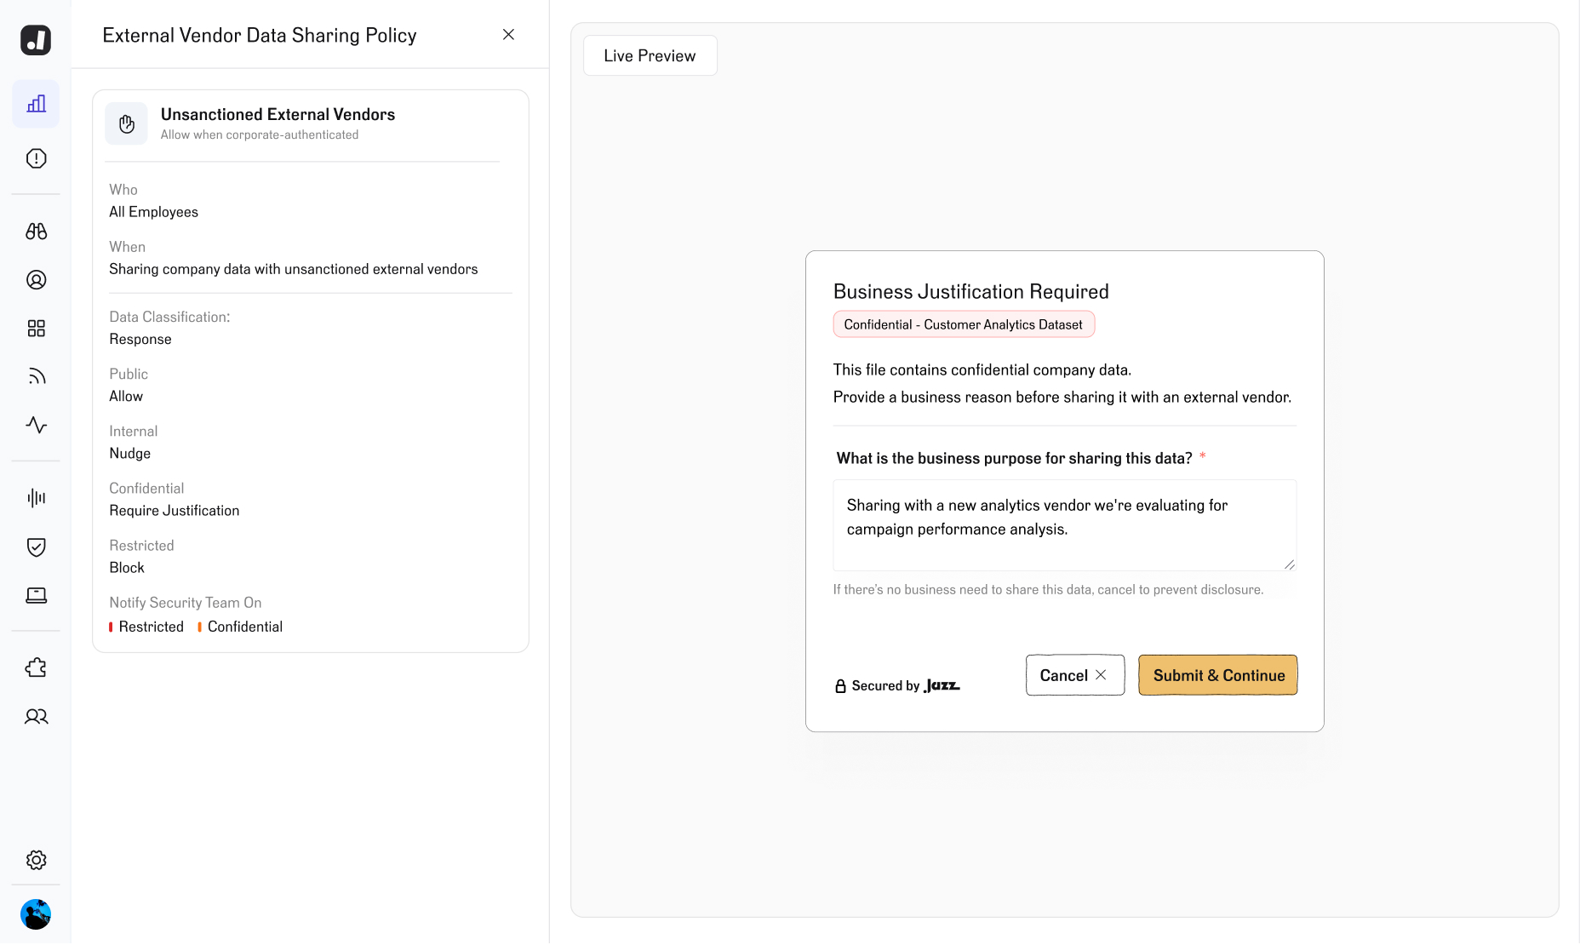The width and height of the screenshot is (1580, 945).
Task: Click the red Restricted notify tag
Action: 146,627
